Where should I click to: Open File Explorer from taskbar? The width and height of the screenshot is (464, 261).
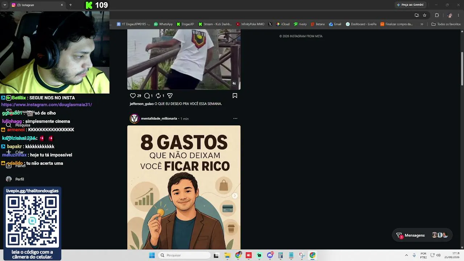227,255
